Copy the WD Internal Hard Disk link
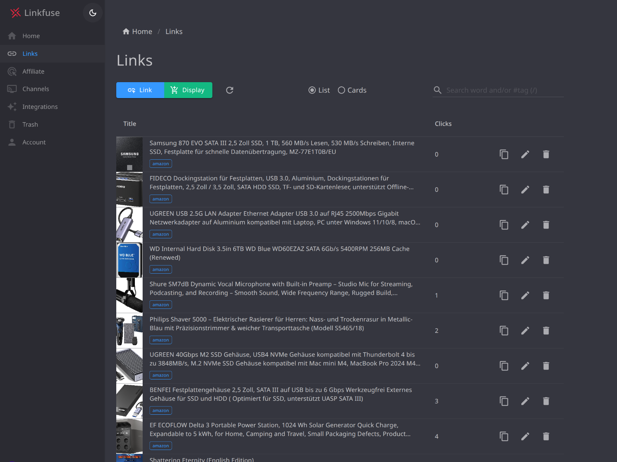 (504, 260)
